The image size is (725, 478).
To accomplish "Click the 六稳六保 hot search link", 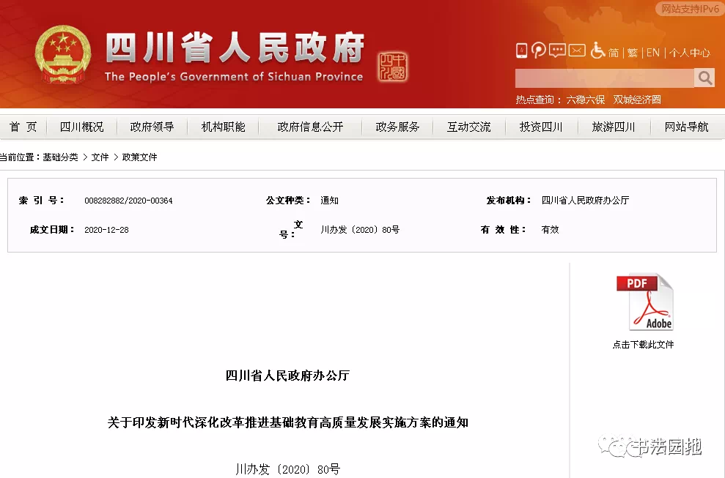I will coord(585,100).
